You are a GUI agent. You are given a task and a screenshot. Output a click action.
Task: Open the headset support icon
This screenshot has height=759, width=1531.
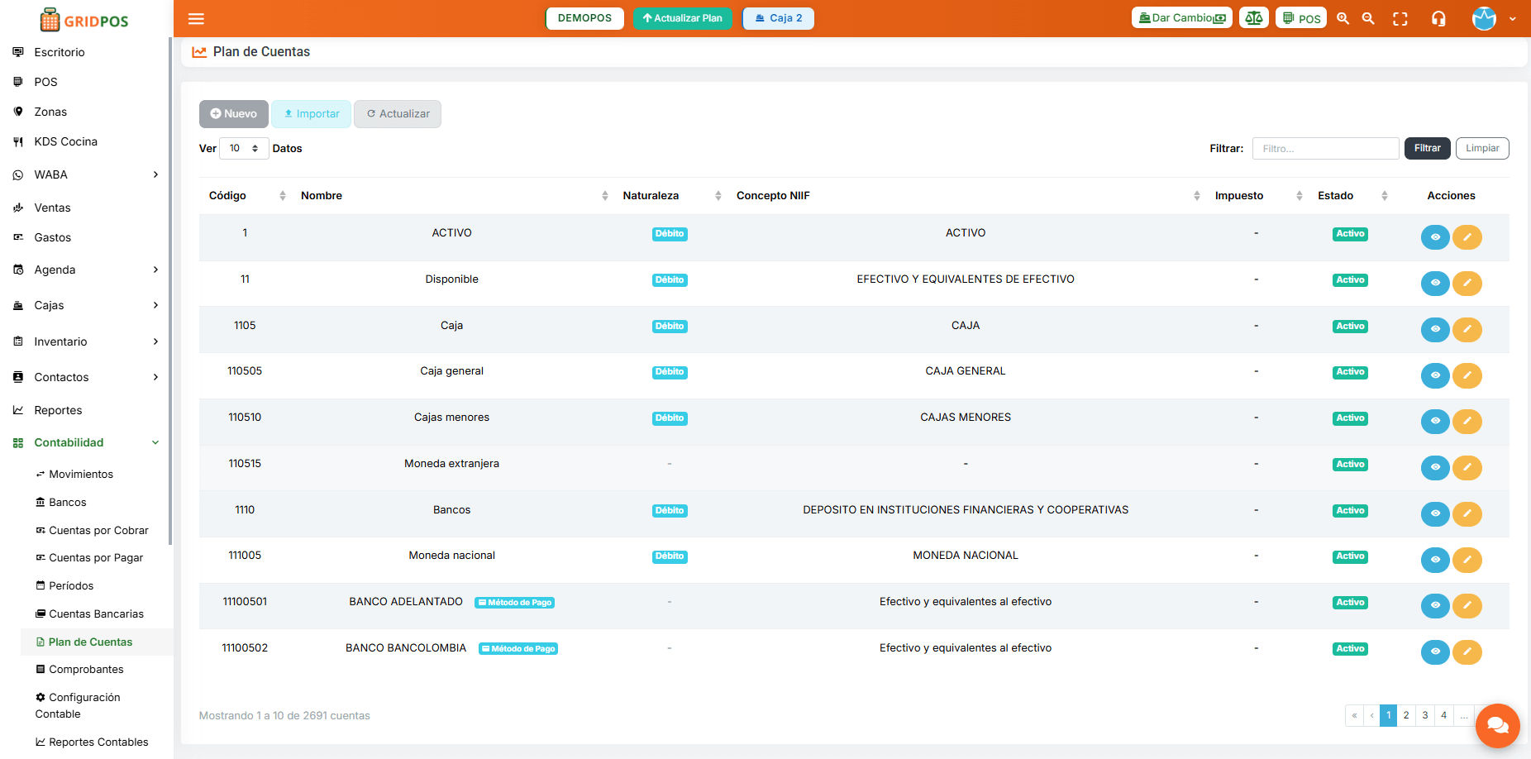pos(1438,18)
